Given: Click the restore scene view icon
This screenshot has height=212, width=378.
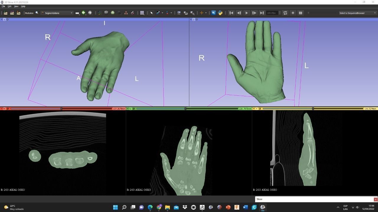Looking at the screenshot, I should pos(193,13).
